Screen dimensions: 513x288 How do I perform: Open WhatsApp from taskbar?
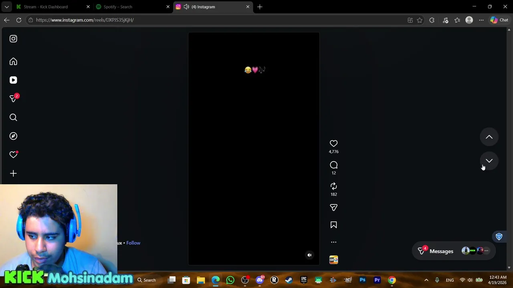pos(230,280)
